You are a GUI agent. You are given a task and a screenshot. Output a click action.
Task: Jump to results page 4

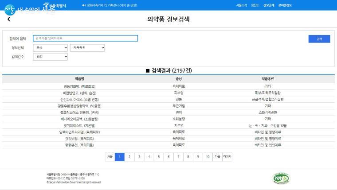(149, 157)
